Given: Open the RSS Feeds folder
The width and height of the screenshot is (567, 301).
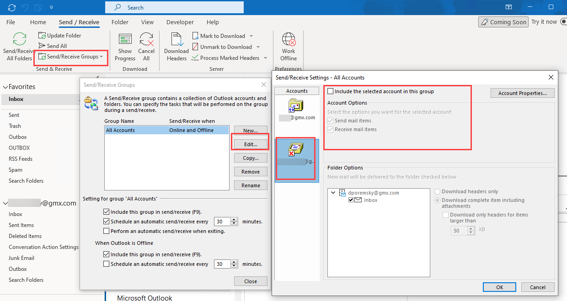Looking at the screenshot, I should [x=21, y=159].
